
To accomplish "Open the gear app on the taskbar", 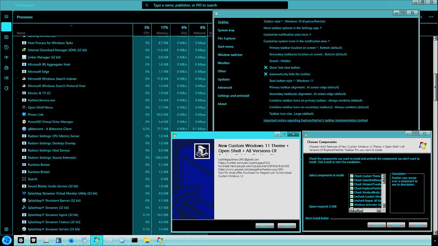I will (x=21, y=240).
